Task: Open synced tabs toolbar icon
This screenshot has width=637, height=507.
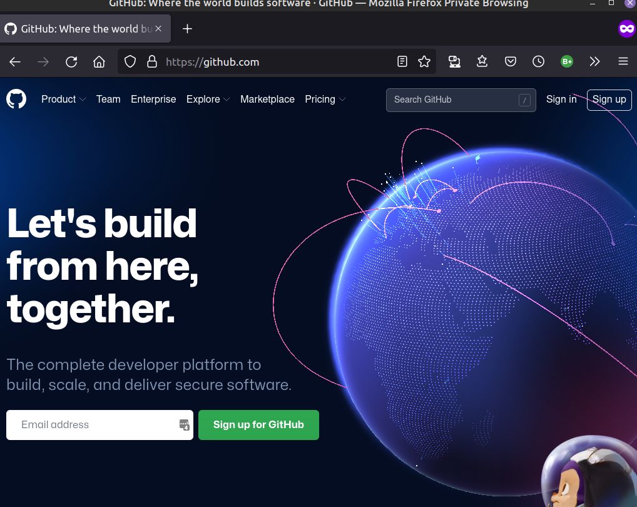Action: (454, 61)
